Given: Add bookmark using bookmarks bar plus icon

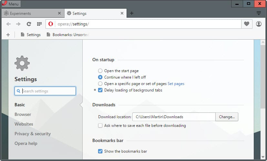Looking at the screenshot, I should tap(8, 35).
